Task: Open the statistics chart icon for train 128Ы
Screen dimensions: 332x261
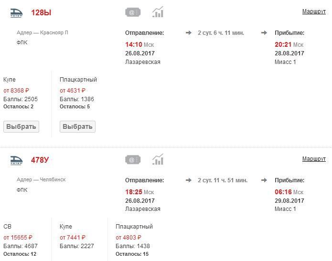Action: tap(158, 12)
